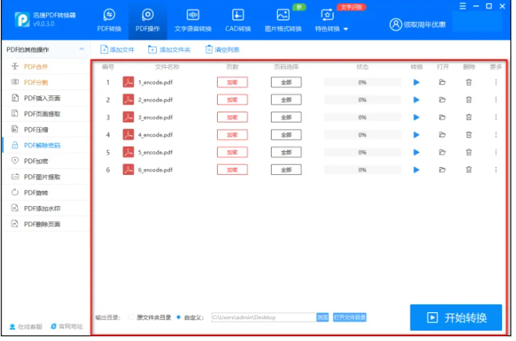Open page selection 全部 for 5_encode.pdf

[286, 152]
